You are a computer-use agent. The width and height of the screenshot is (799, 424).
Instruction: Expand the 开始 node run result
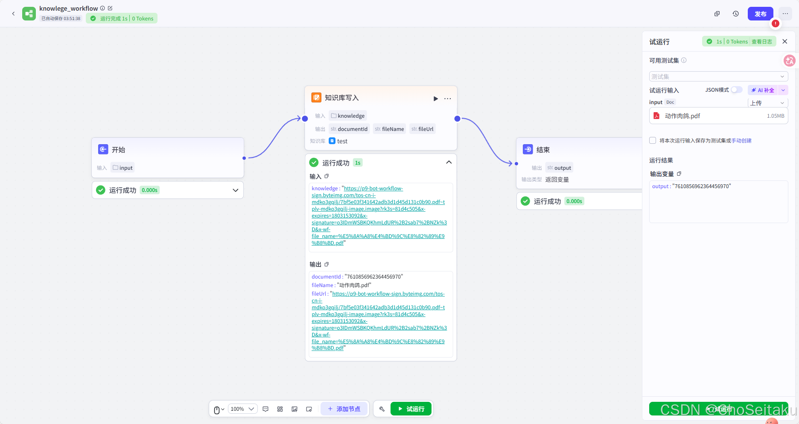(236, 190)
